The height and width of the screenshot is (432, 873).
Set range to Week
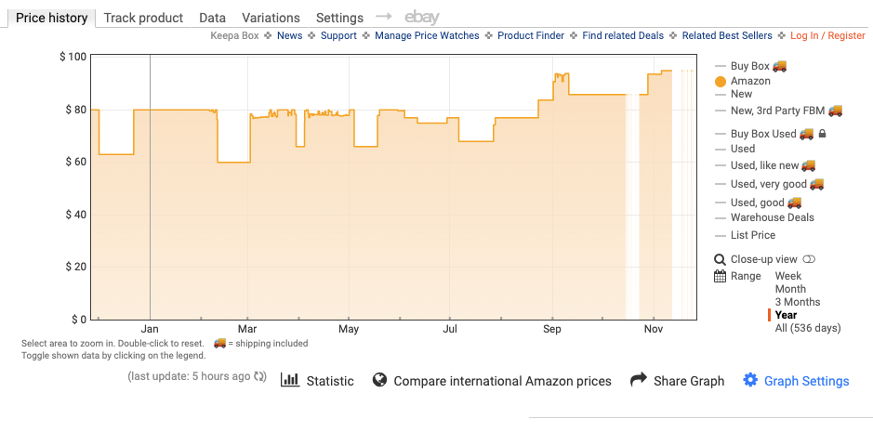pos(788,276)
